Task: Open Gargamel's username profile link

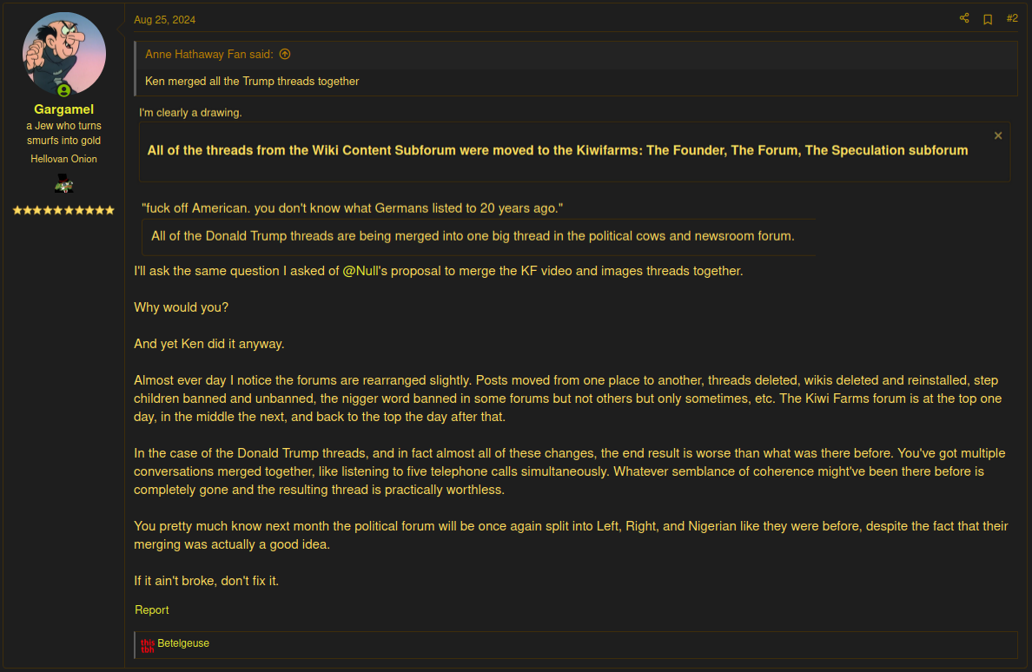Action: (x=63, y=109)
